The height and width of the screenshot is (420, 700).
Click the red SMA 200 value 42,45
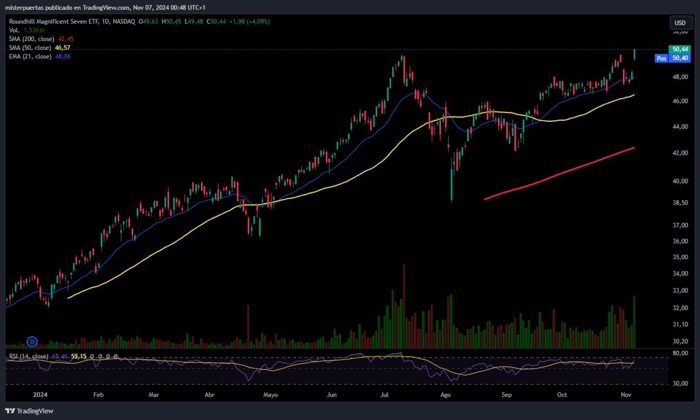65,39
